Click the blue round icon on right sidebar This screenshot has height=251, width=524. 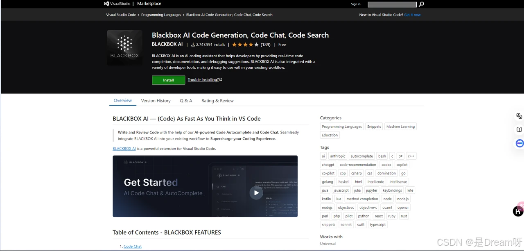click(x=519, y=143)
